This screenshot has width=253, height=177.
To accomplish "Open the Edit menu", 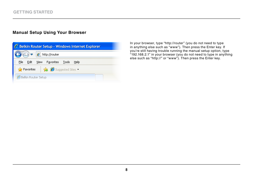I will pyautogui.click(x=30, y=62).
